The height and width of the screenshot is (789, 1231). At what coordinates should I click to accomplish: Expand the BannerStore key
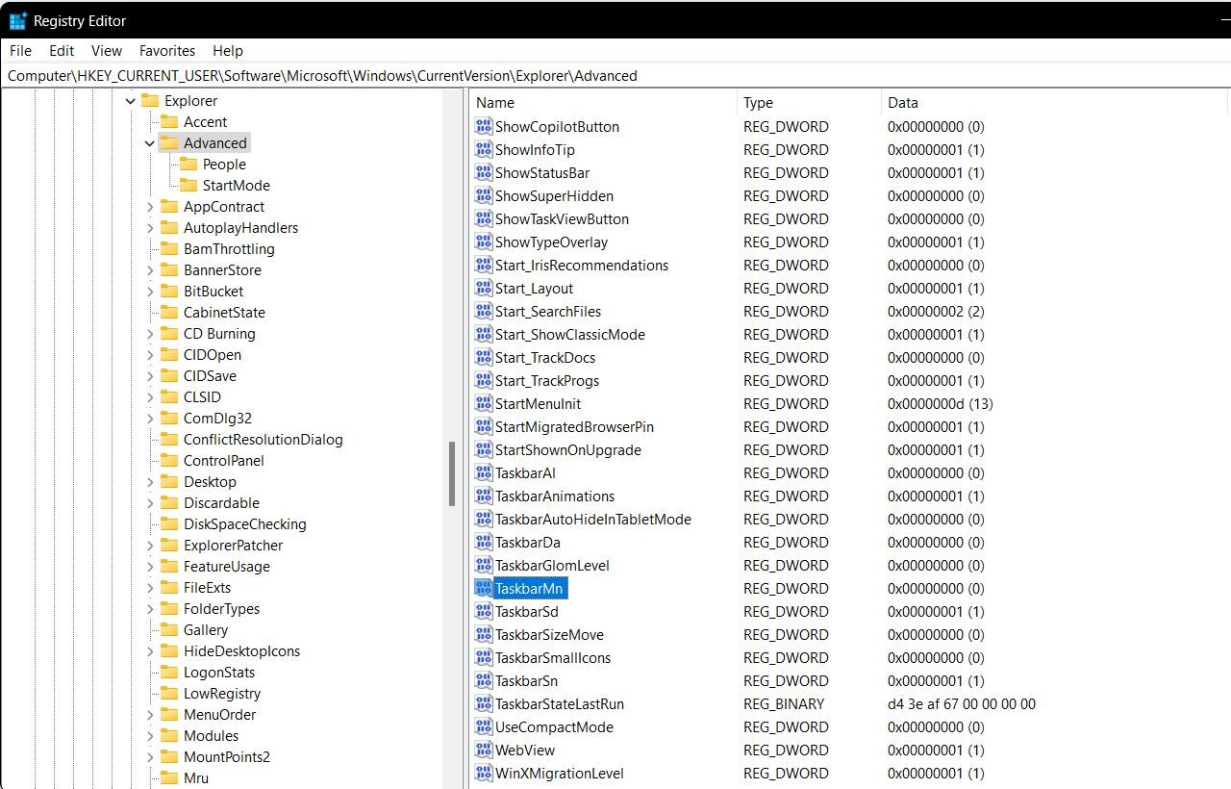(x=150, y=269)
